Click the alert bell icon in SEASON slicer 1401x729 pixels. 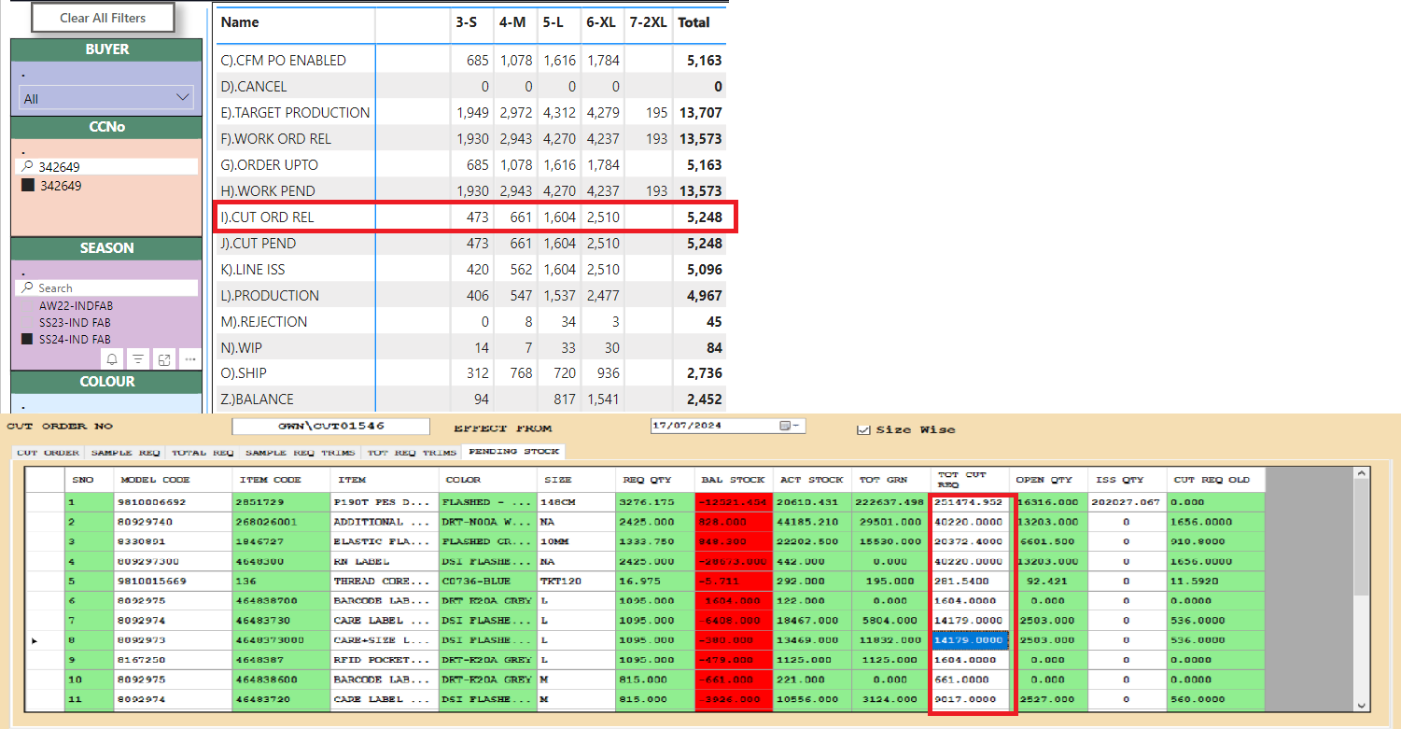coord(112,359)
